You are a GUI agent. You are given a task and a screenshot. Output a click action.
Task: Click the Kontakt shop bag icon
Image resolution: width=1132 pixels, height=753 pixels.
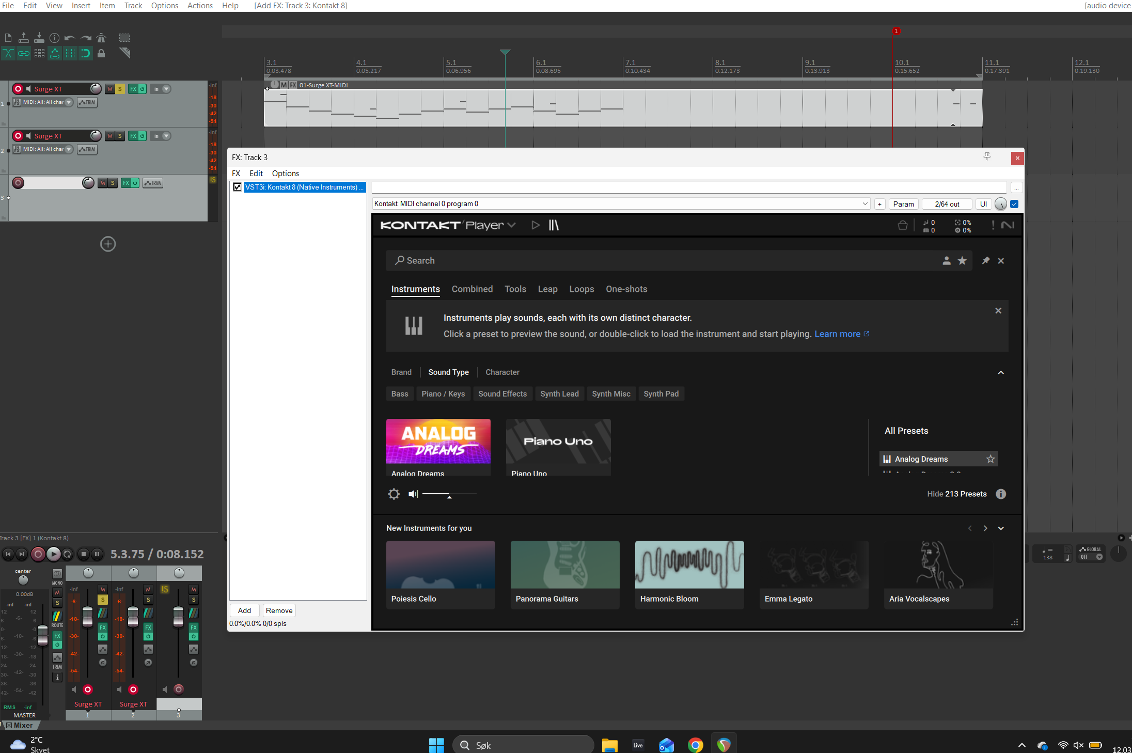(902, 225)
